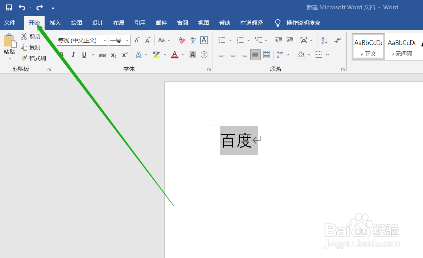The width and height of the screenshot is (423, 258).
Task: Increase font size with grow font icon
Action: tap(137, 40)
